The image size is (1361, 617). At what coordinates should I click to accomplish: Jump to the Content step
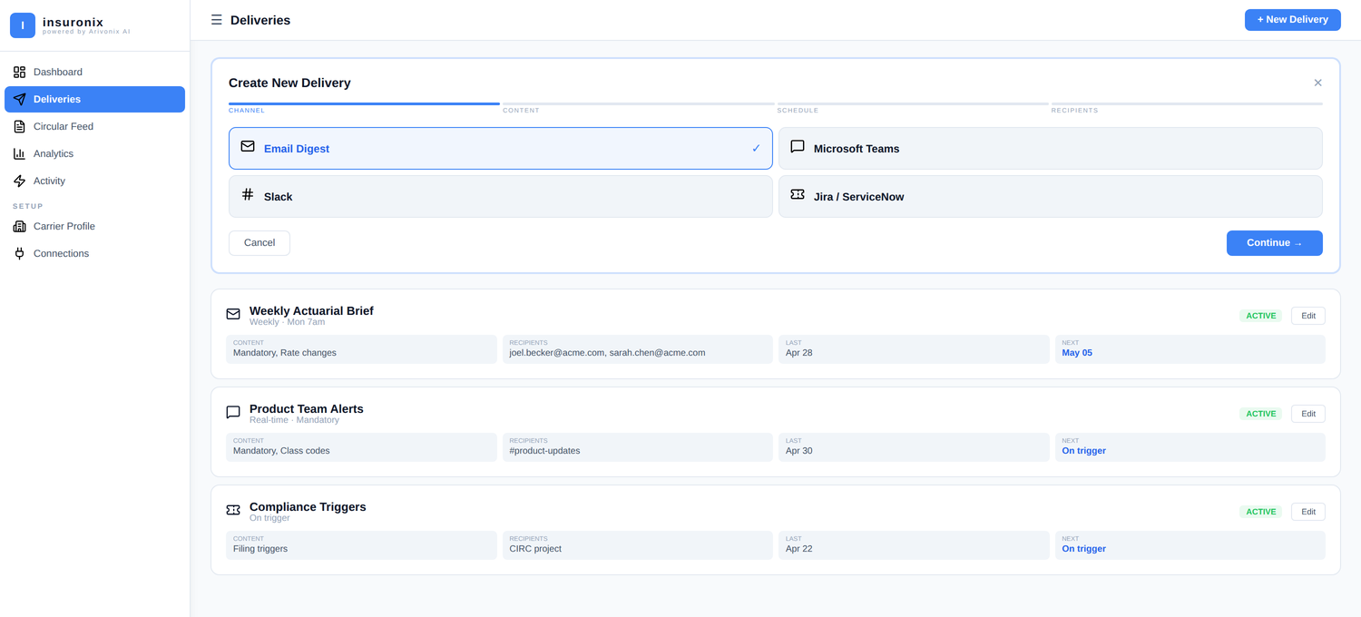(x=638, y=108)
